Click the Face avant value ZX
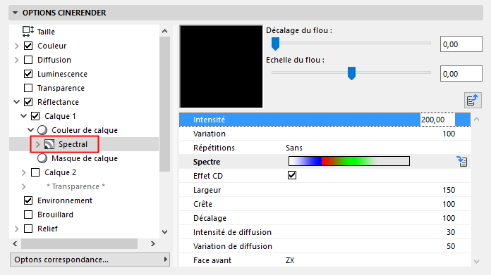491x275 pixels. [290, 260]
